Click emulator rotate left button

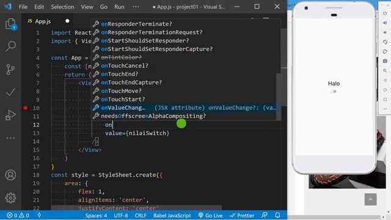385,42
